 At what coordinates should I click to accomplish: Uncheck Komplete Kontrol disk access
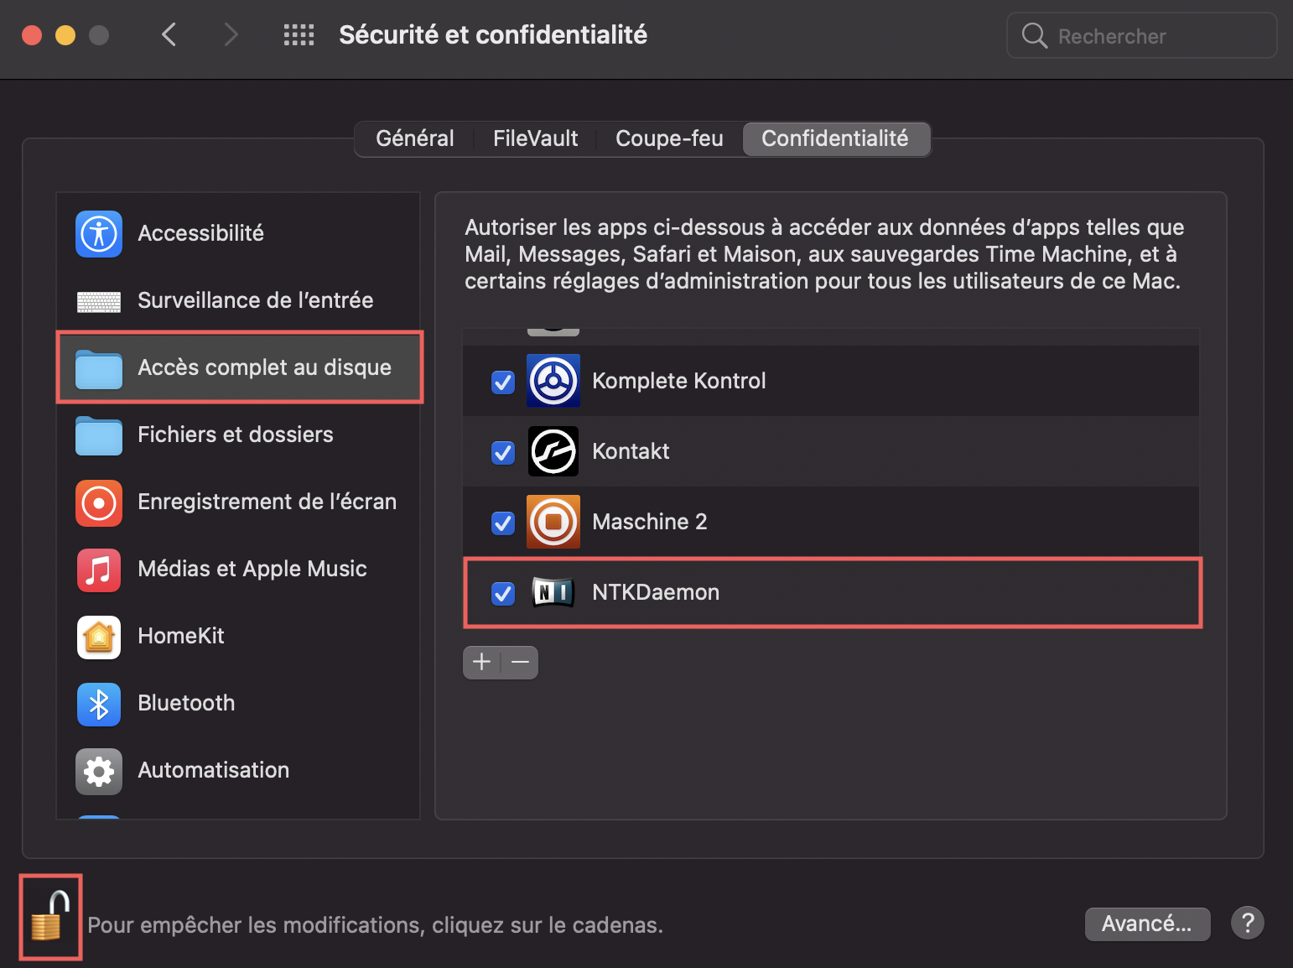[502, 383]
